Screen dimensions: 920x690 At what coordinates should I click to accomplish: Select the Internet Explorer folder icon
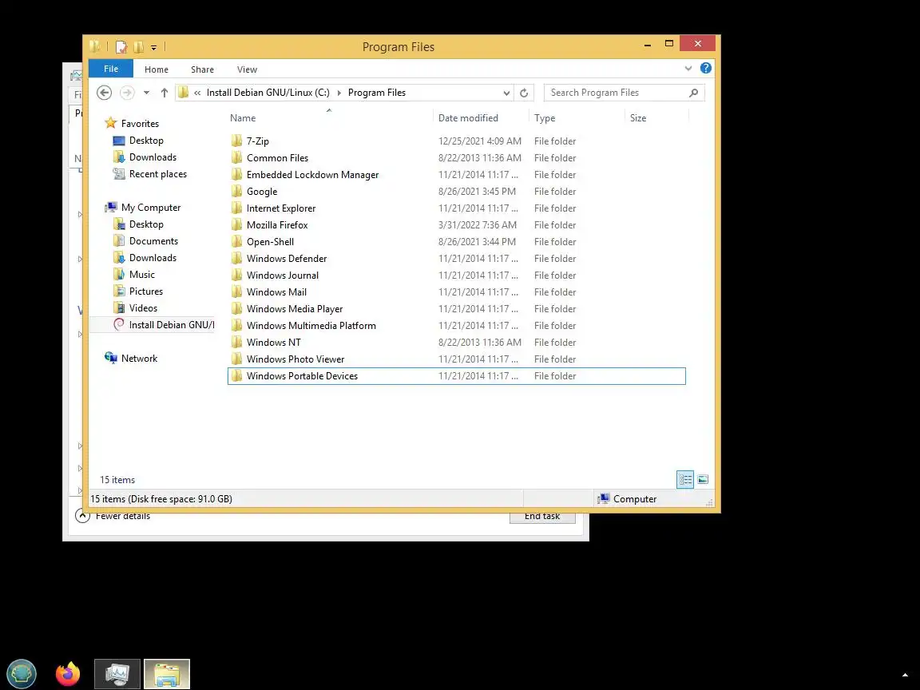click(236, 208)
